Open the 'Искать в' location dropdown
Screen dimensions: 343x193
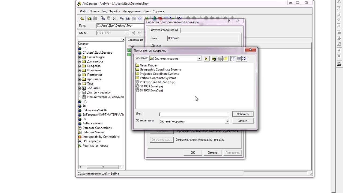coord(199,58)
